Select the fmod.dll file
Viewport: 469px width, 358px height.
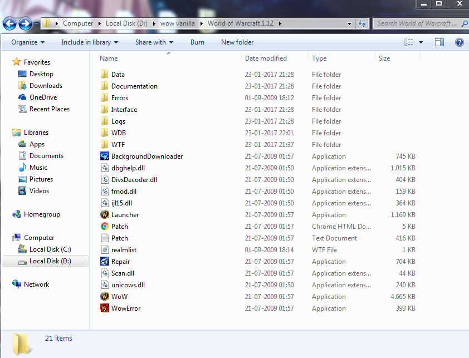124,191
